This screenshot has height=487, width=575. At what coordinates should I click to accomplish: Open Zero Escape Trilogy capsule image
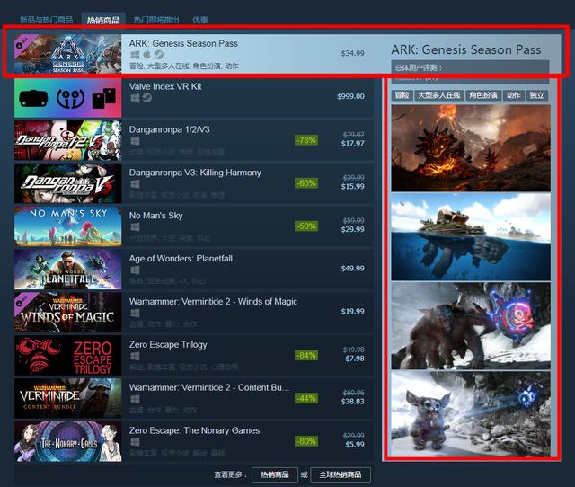[68, 355]
